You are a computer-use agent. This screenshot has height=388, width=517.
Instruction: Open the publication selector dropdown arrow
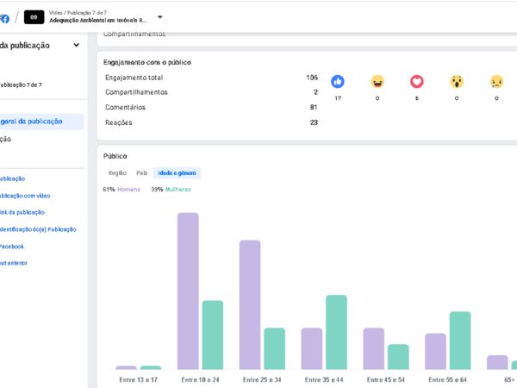[x=160, y=17]
